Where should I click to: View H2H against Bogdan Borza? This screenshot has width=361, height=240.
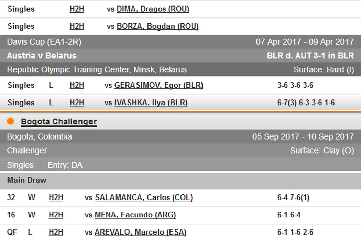click(x=77, y=26)
